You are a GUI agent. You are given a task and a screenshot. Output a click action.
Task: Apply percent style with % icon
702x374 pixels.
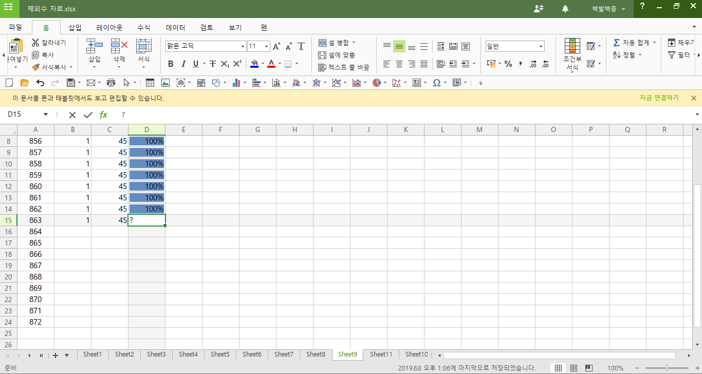(508, 64)
